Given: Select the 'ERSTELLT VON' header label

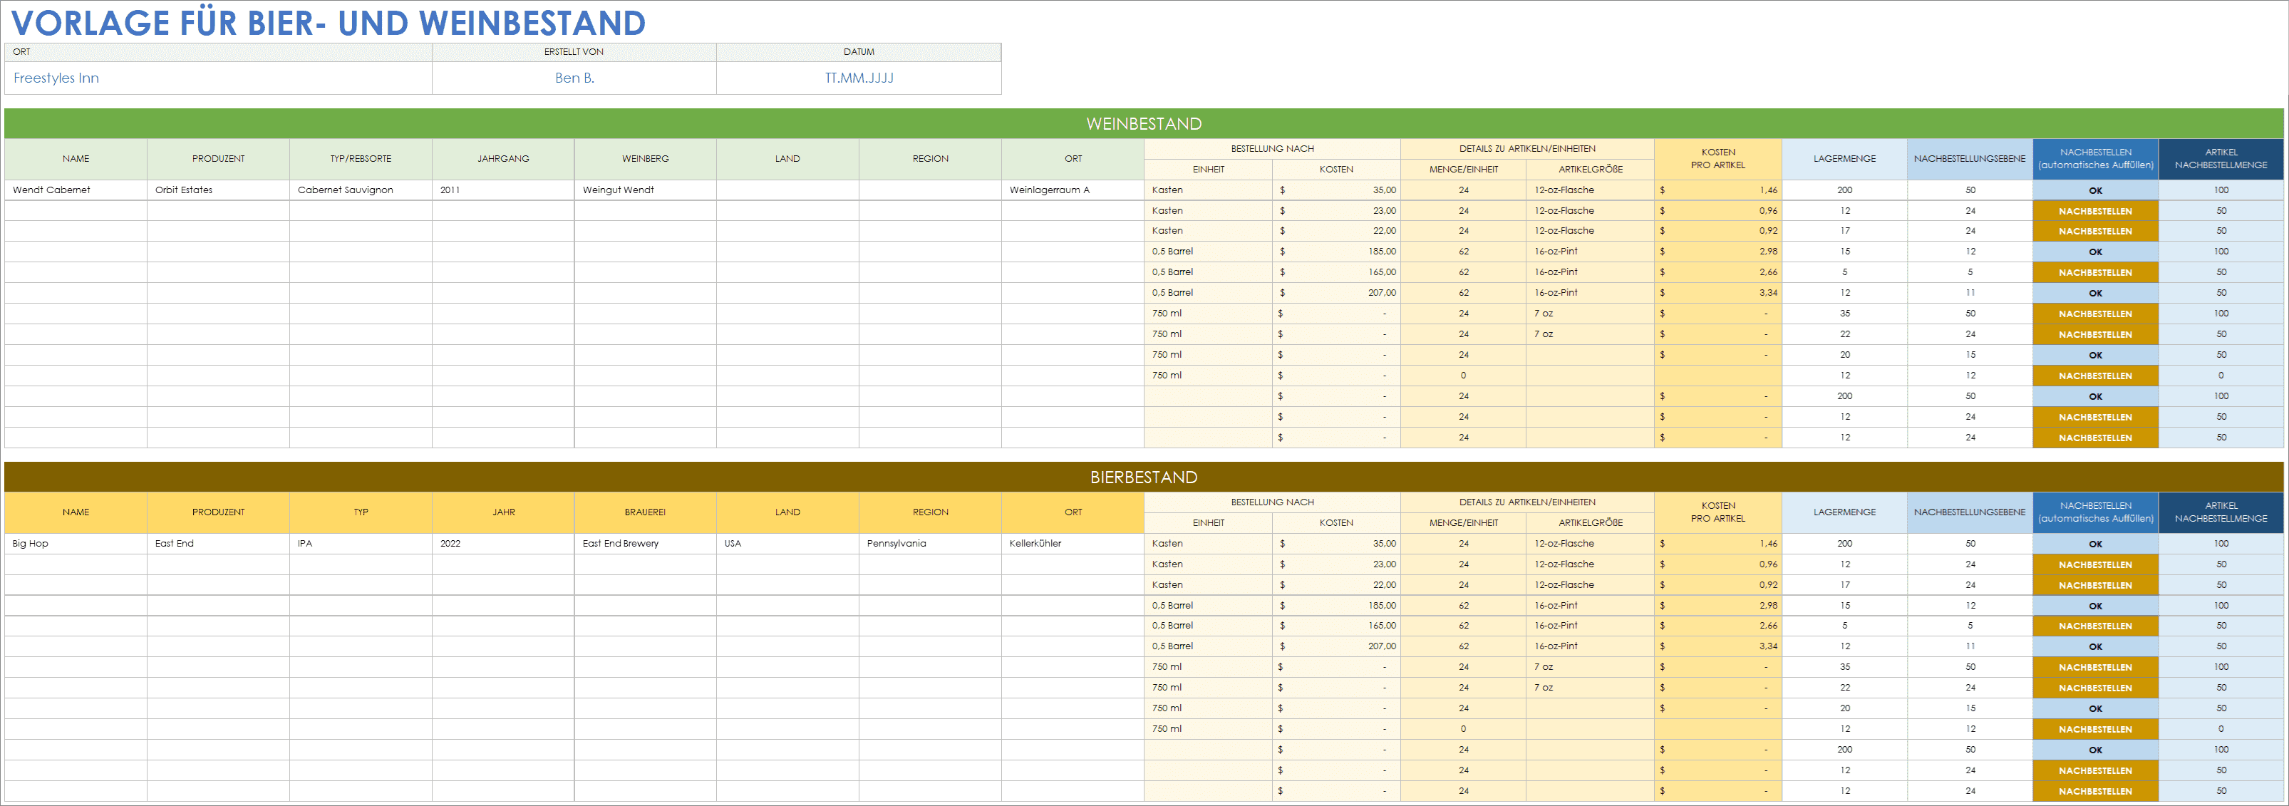Looking at the screenshot, I should point(574,51).
